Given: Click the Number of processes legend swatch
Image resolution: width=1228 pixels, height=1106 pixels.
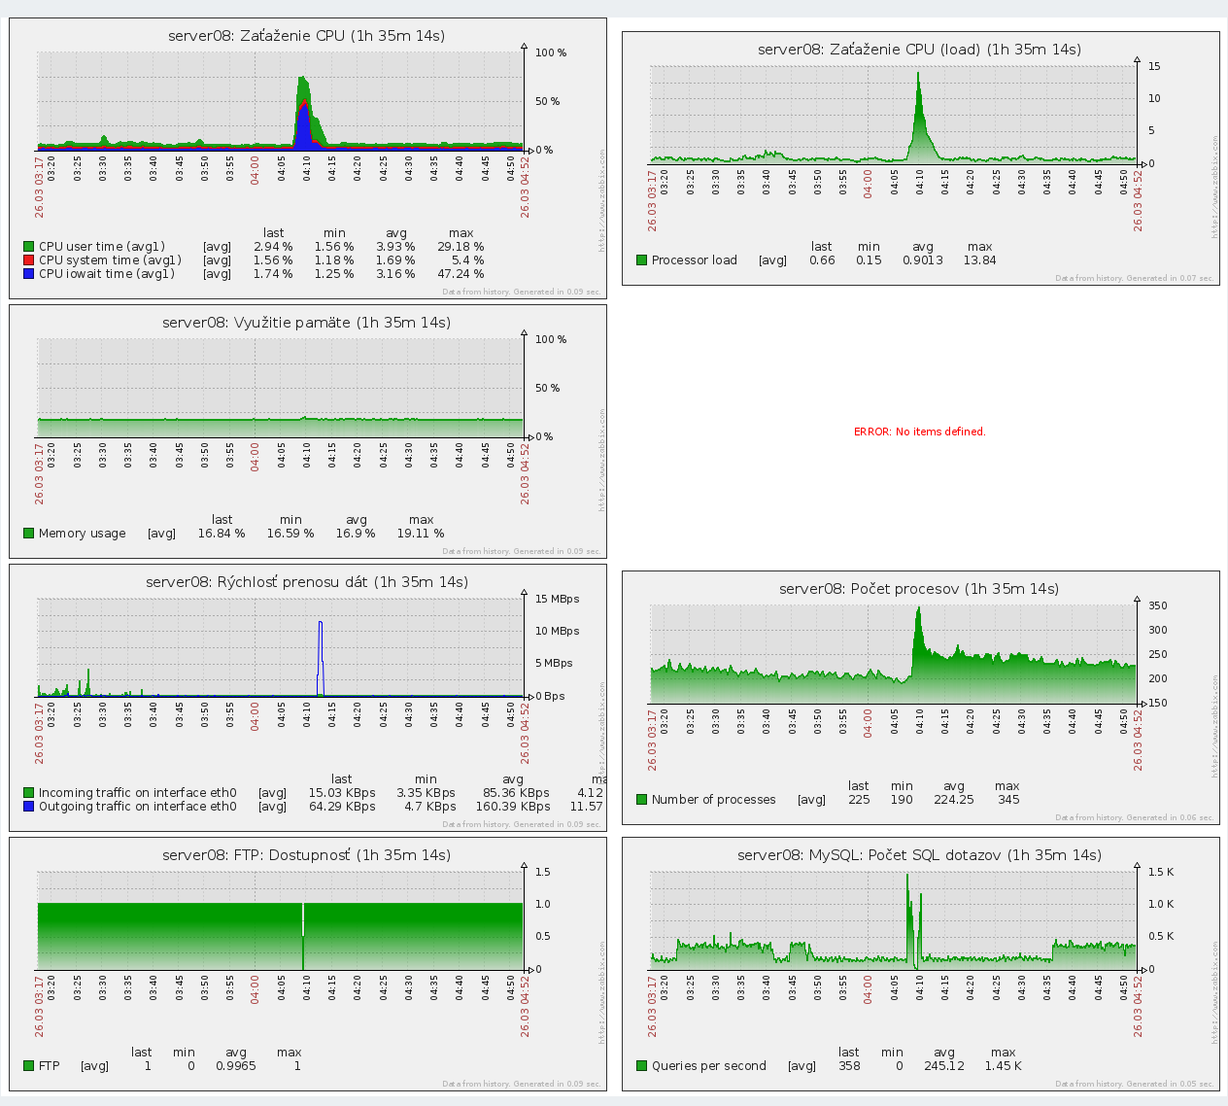Looking at the screenshot, I should (x=641, y=800).
